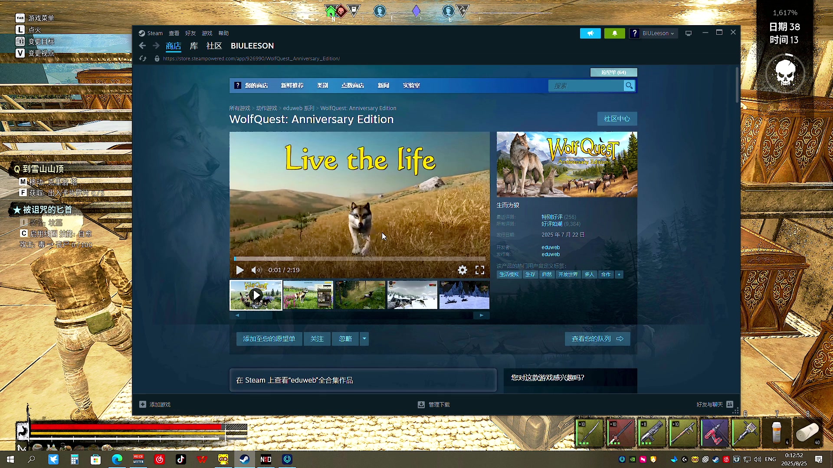Click the plus tag button after 合作
This screenshot has width=833, height=468.
619,274
